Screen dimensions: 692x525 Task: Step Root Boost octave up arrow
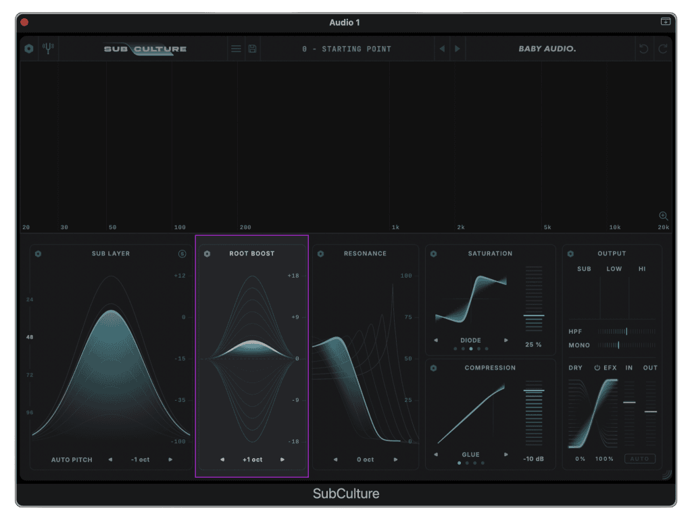282,459
